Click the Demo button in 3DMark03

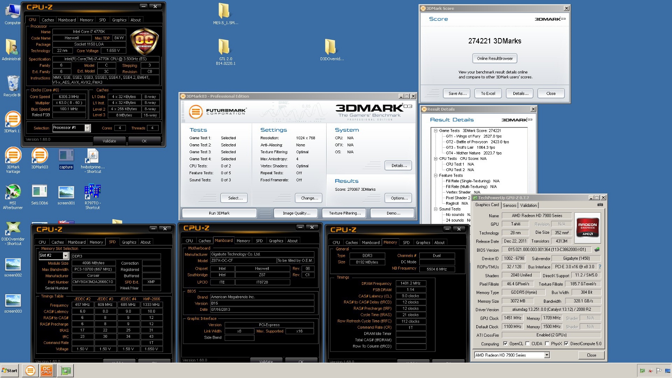click(393, 213)
